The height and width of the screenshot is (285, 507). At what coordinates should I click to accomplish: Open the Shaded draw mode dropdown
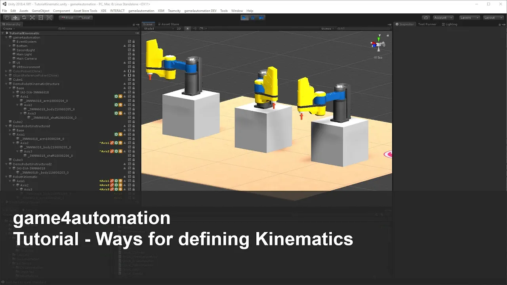[x=158, y=28]
